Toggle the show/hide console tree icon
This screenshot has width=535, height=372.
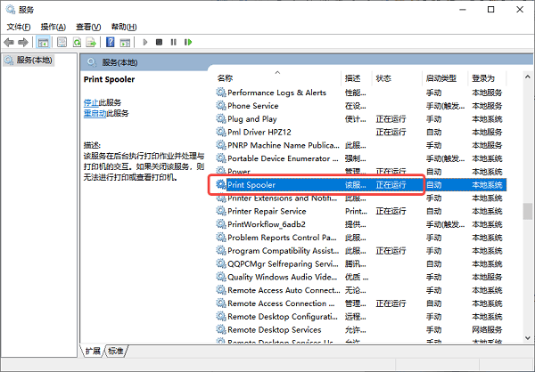click(x=43, y=42)
